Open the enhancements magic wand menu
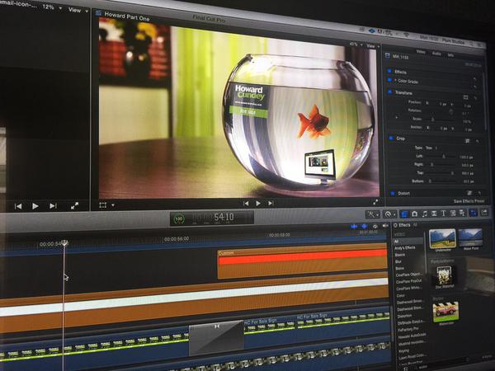Viewport: 495px width, 371px height. point(372,214)
